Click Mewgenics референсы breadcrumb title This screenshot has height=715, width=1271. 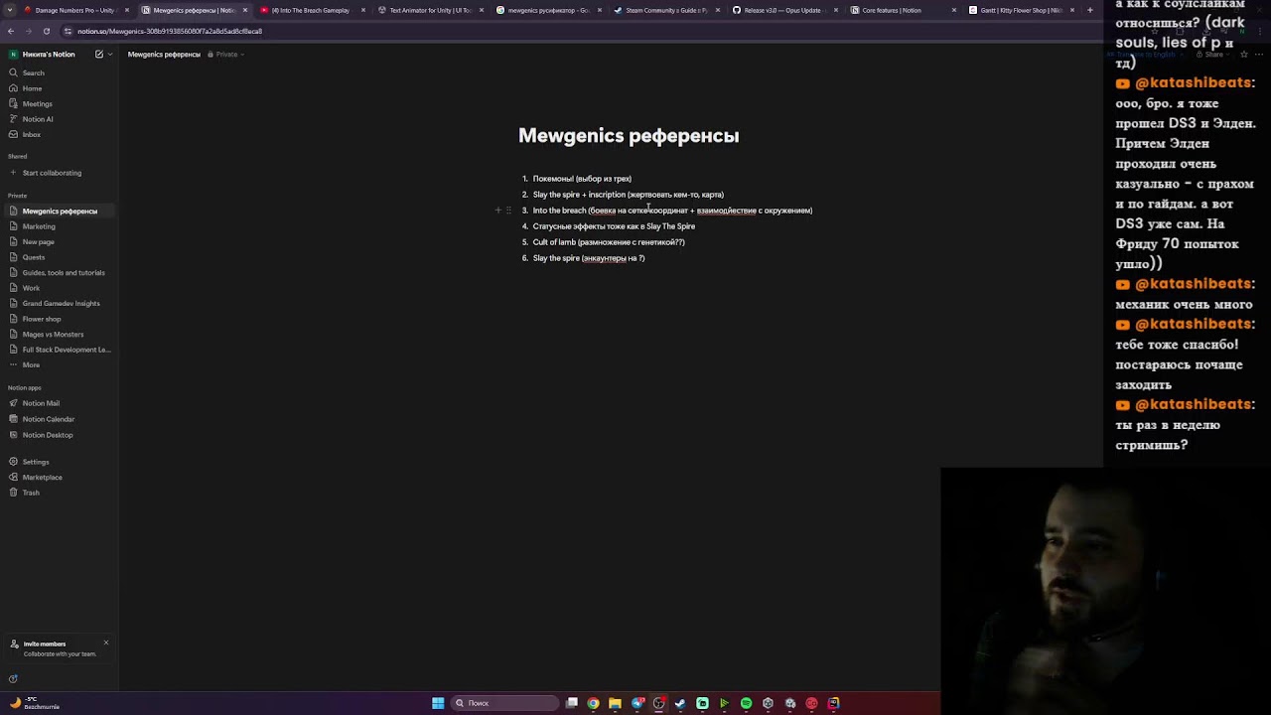(164, 54)
